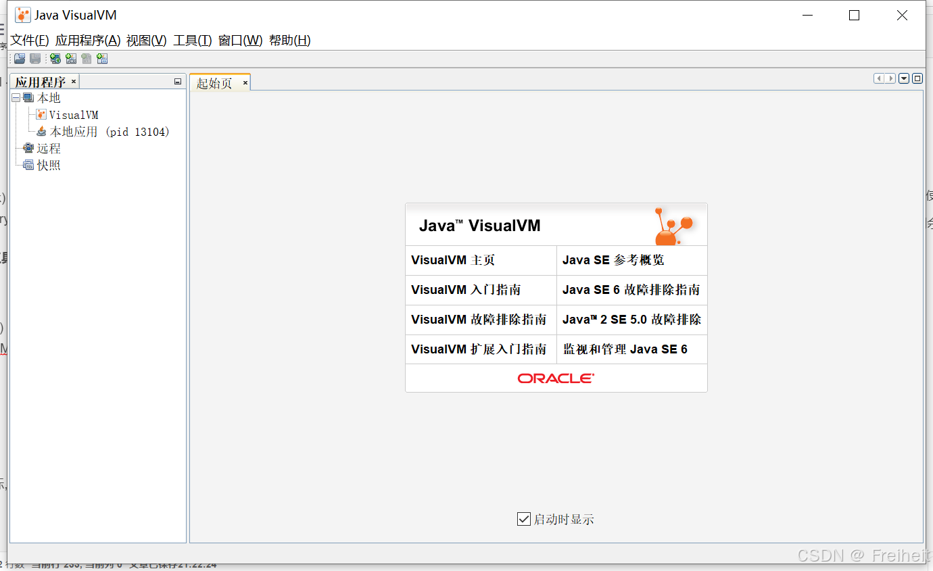The image size is (933, 571).
Task: Click the VisualVM tree node icon
Action: (x=41, y=115)
